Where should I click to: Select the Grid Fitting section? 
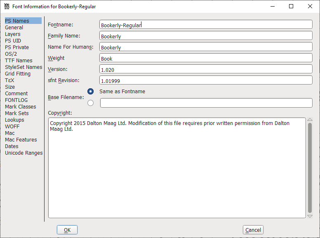coord(18,74)
